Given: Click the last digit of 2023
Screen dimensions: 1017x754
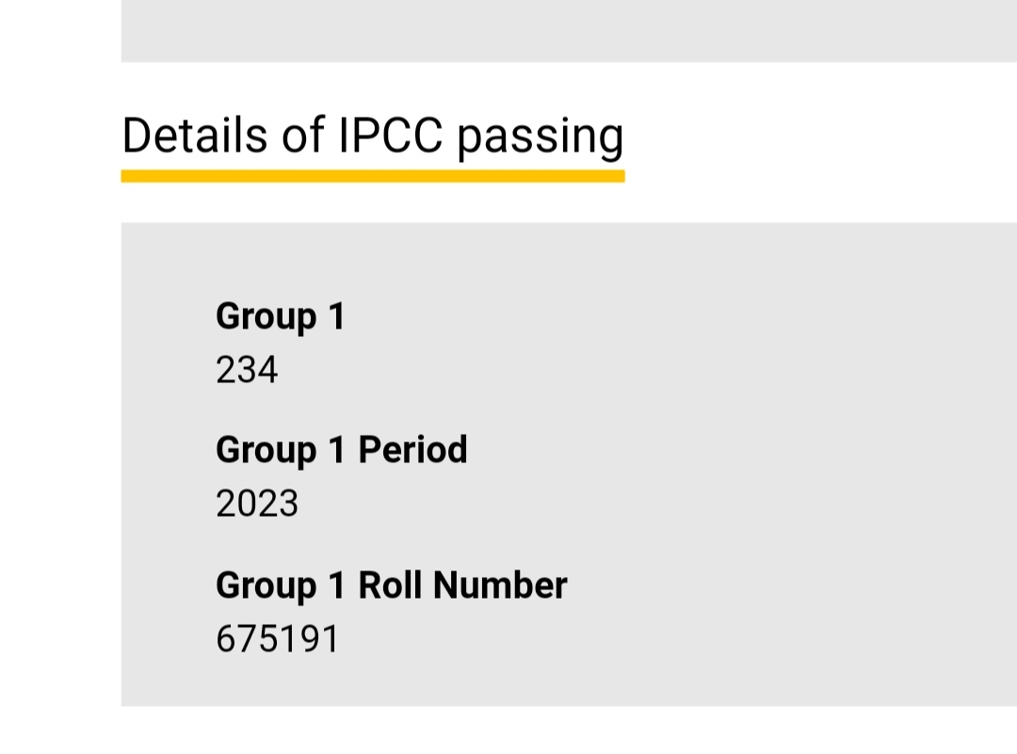Looking at the screenshot, I should coord(288,505).
